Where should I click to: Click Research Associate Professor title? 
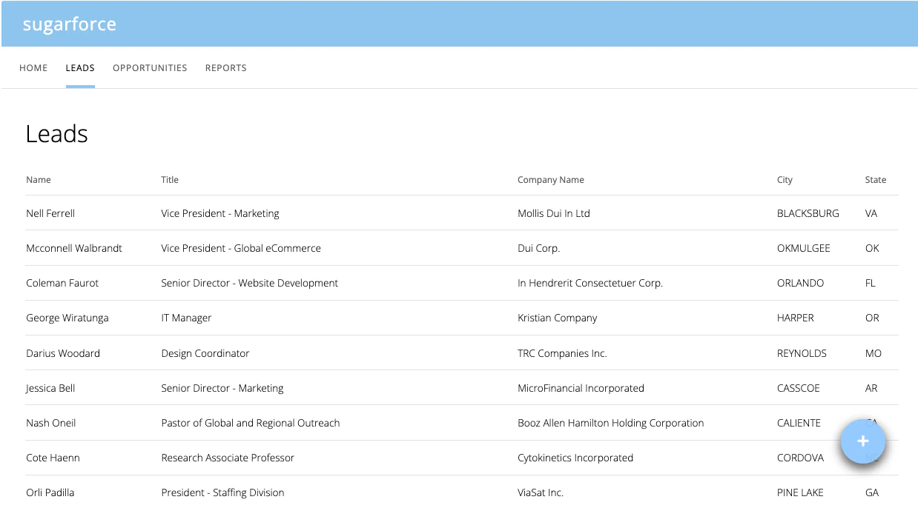[x=228, y=458]
